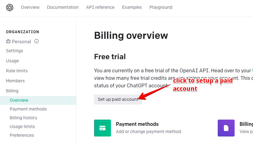
Task: Go to Billing history in sidebar
Action: [23, 118]
